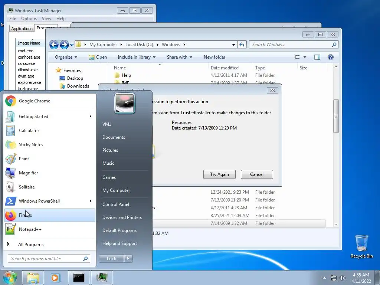
Task: Launch Calculator from Start menu
Action: coord(50,130)
